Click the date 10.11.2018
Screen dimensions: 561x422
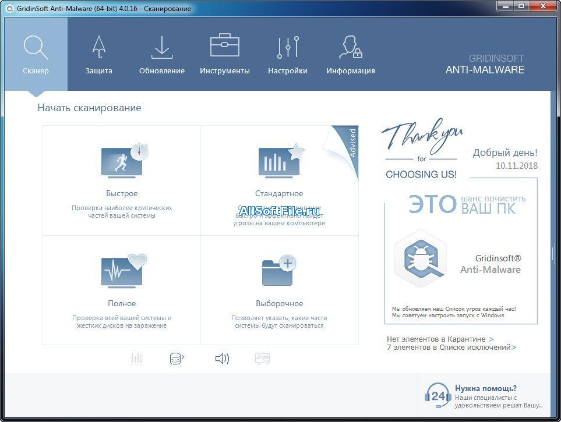(516, 165)
